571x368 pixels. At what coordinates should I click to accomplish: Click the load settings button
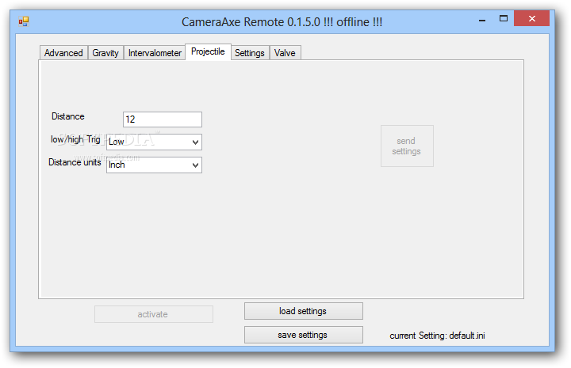click(x=303, y=311)
